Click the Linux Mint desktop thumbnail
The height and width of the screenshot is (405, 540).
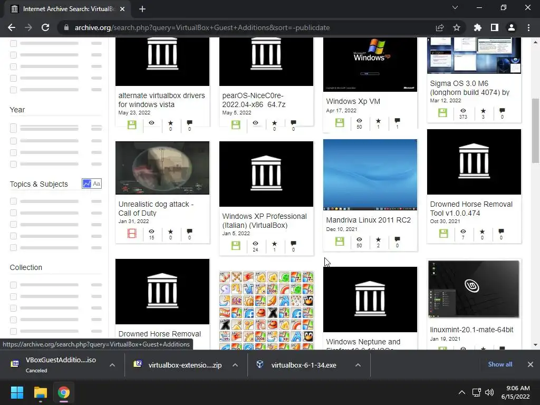pos(474,289)
